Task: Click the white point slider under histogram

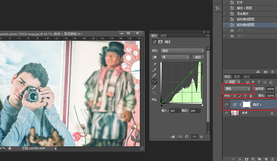Action: click(202, 105)
